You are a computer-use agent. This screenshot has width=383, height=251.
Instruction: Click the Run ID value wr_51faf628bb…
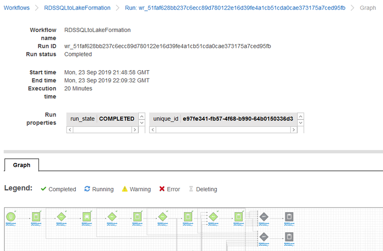[168, 46]
